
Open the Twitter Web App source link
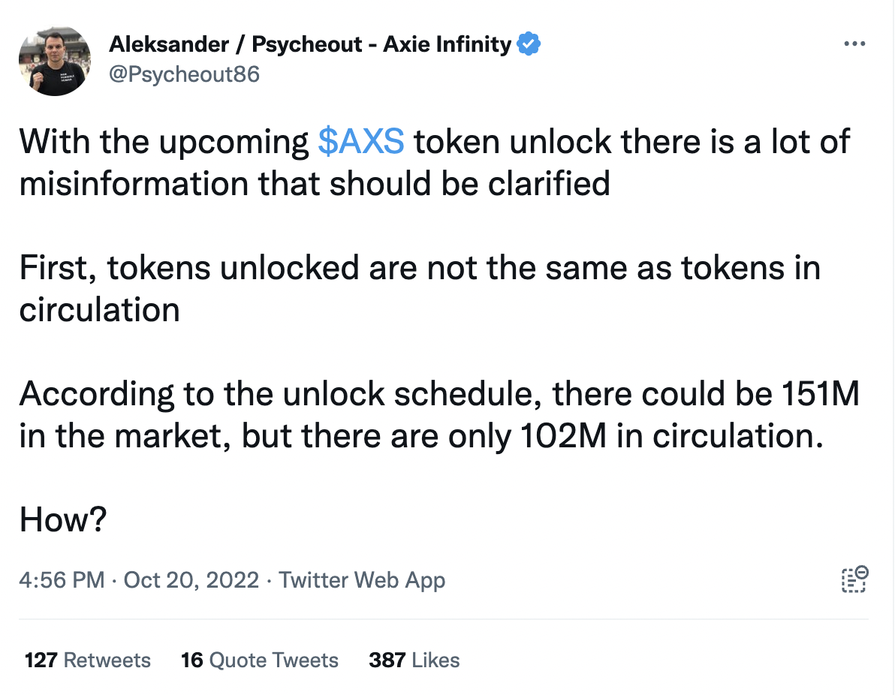(362, 579)
